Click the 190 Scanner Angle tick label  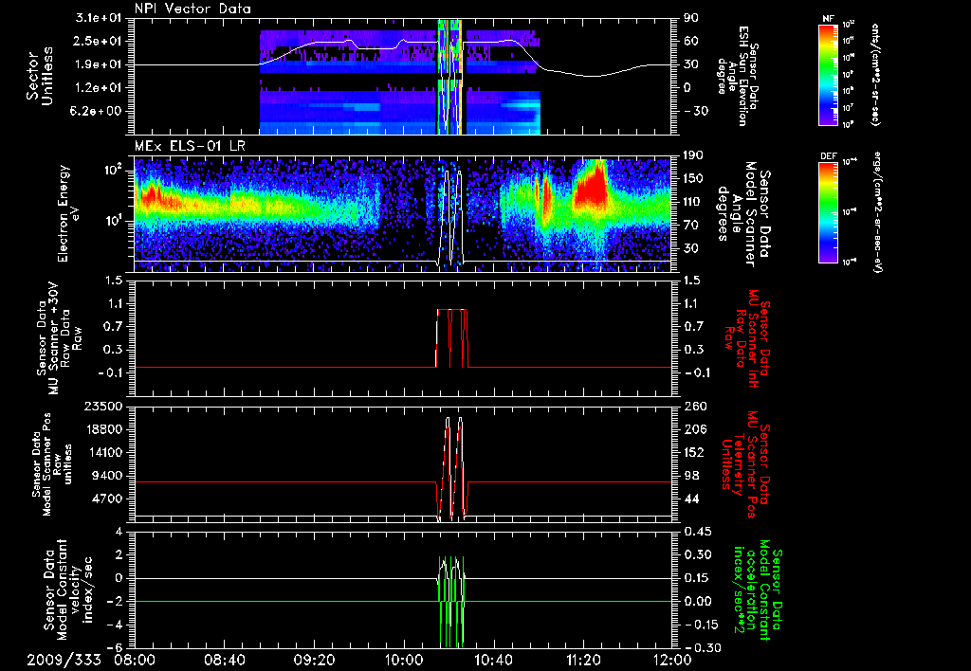pyautogui.click(x=693, y=155)
